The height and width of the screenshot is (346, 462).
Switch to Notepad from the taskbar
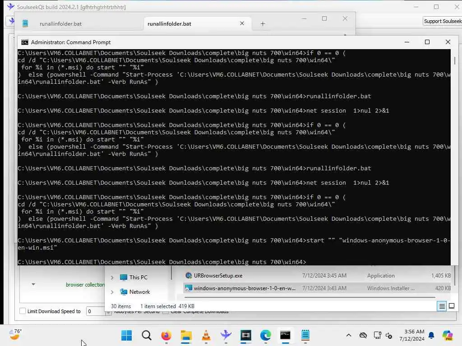coord(305,335)
